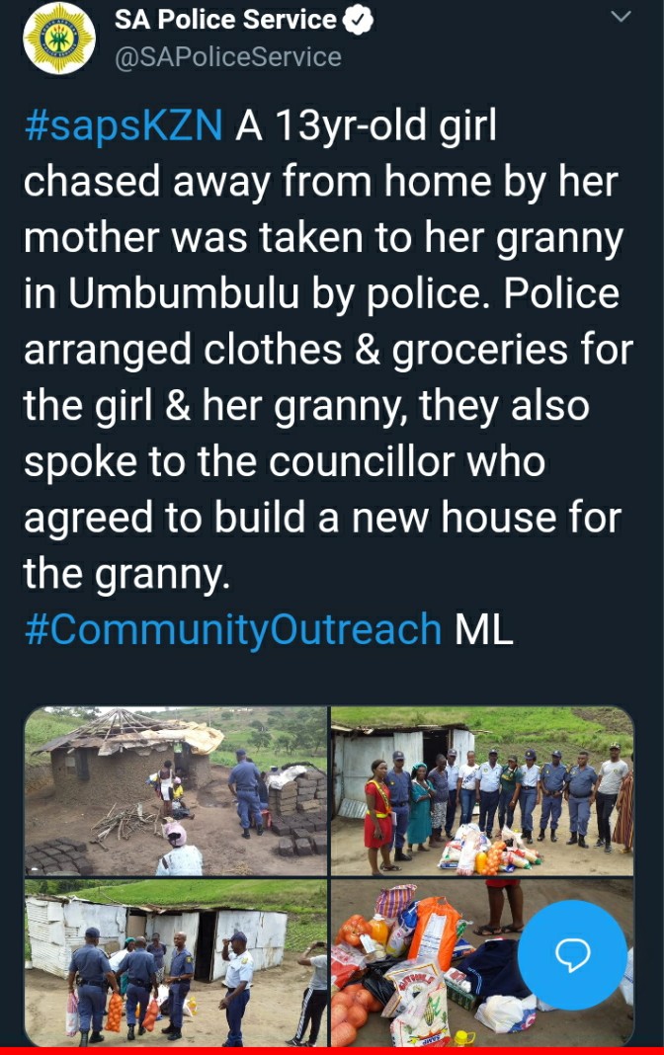Follow the #sapsKZN hashtag
The width and height of the screenshot is (664, 1055).
[124, 125]
